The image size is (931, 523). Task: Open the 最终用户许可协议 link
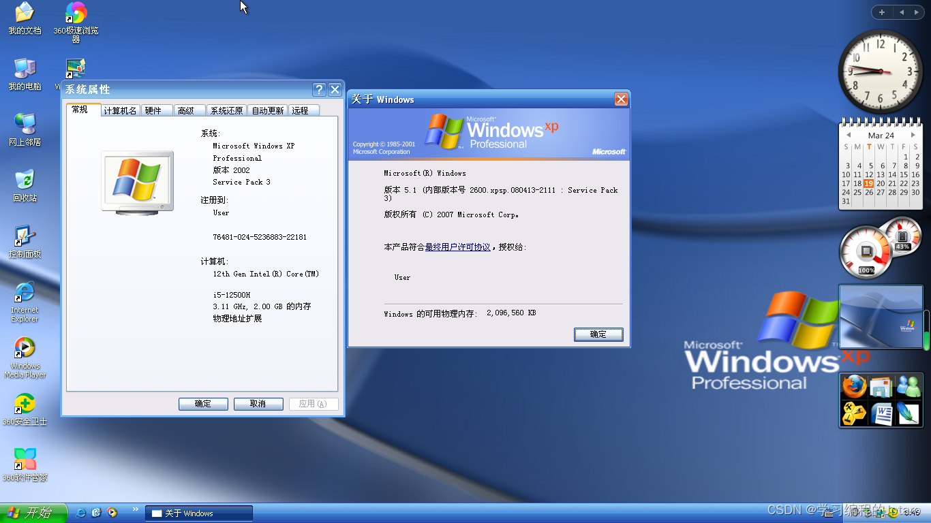(458, 247)
